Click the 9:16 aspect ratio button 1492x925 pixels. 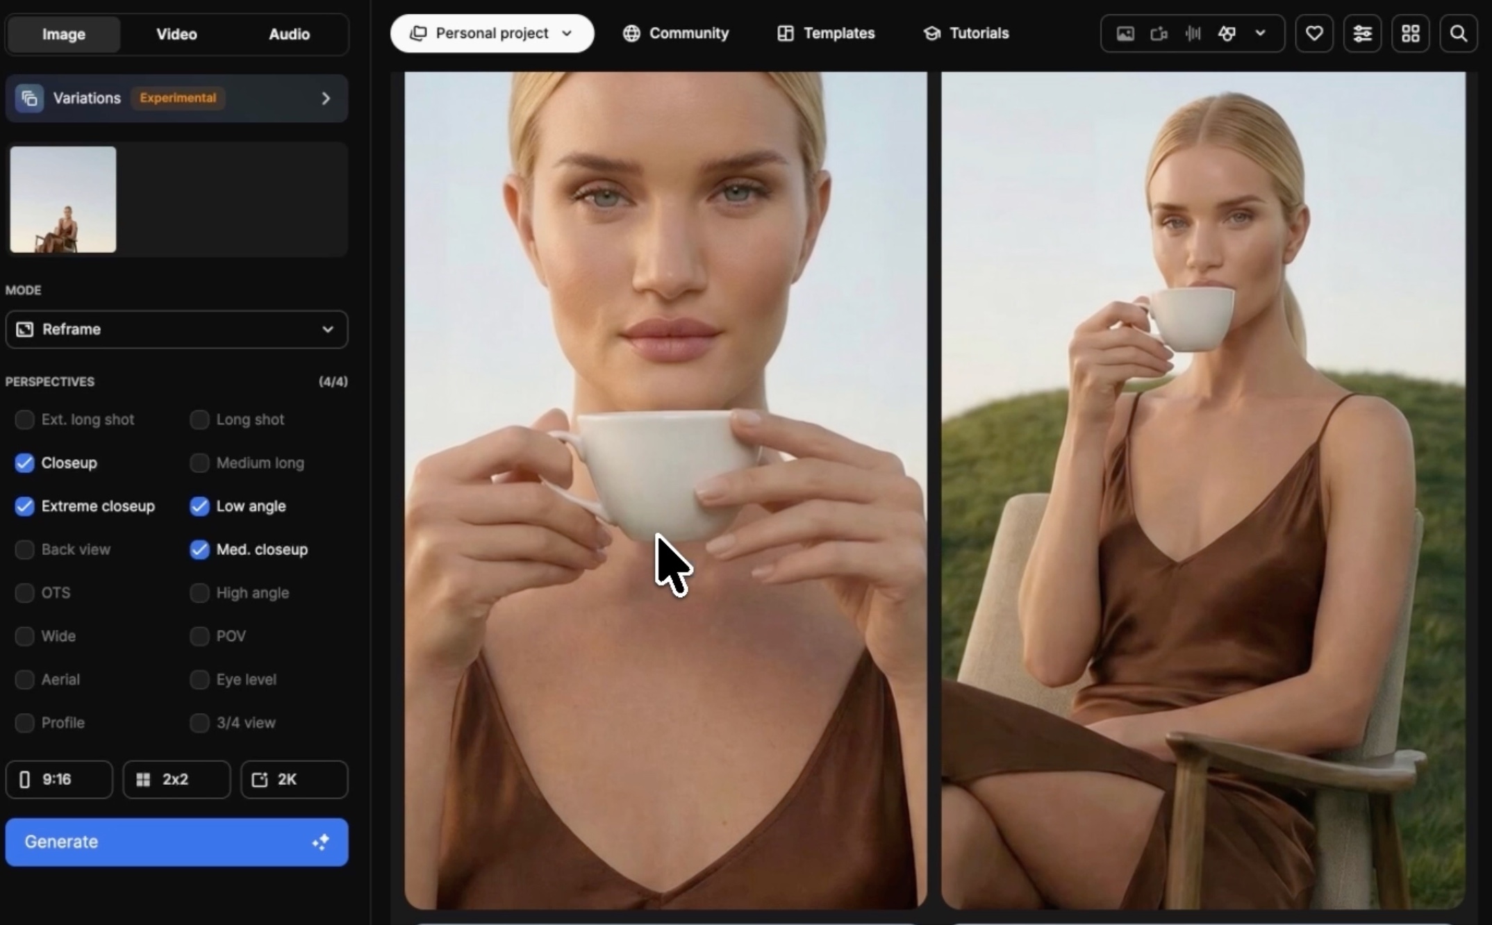click(x=59, y=779)
